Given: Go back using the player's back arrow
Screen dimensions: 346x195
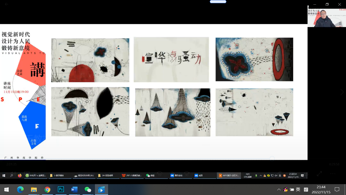Looking at the screenshot, I should (x=7, y=4).
